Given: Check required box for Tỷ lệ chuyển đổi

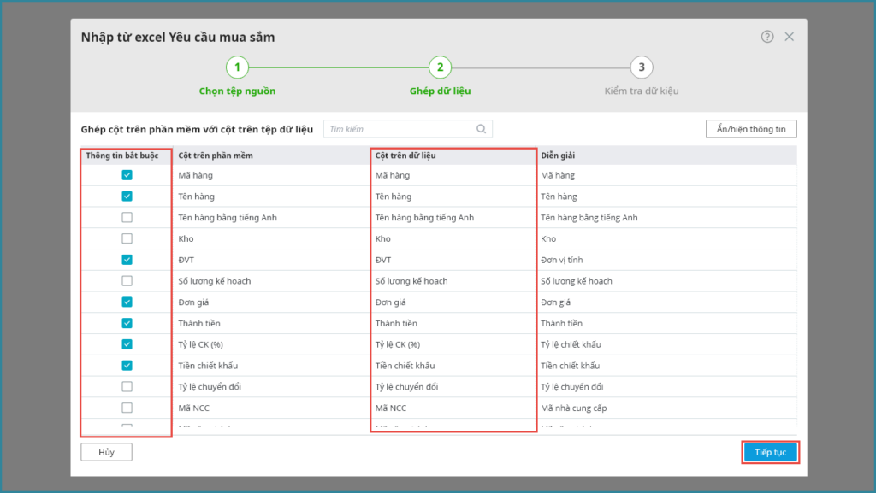Looking at the screenshot, I should pos(127,386).
